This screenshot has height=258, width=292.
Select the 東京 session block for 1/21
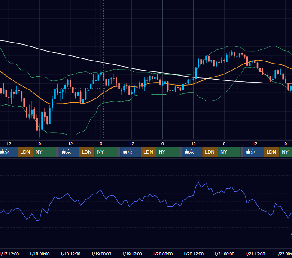coord(253,152)
